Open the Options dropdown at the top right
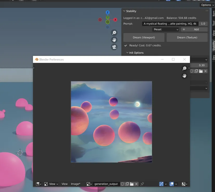The image size is (215, 192). coord(207,5)
